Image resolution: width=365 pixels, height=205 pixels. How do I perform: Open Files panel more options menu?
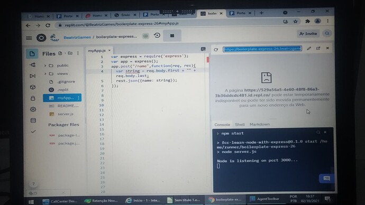pos(78,53)
